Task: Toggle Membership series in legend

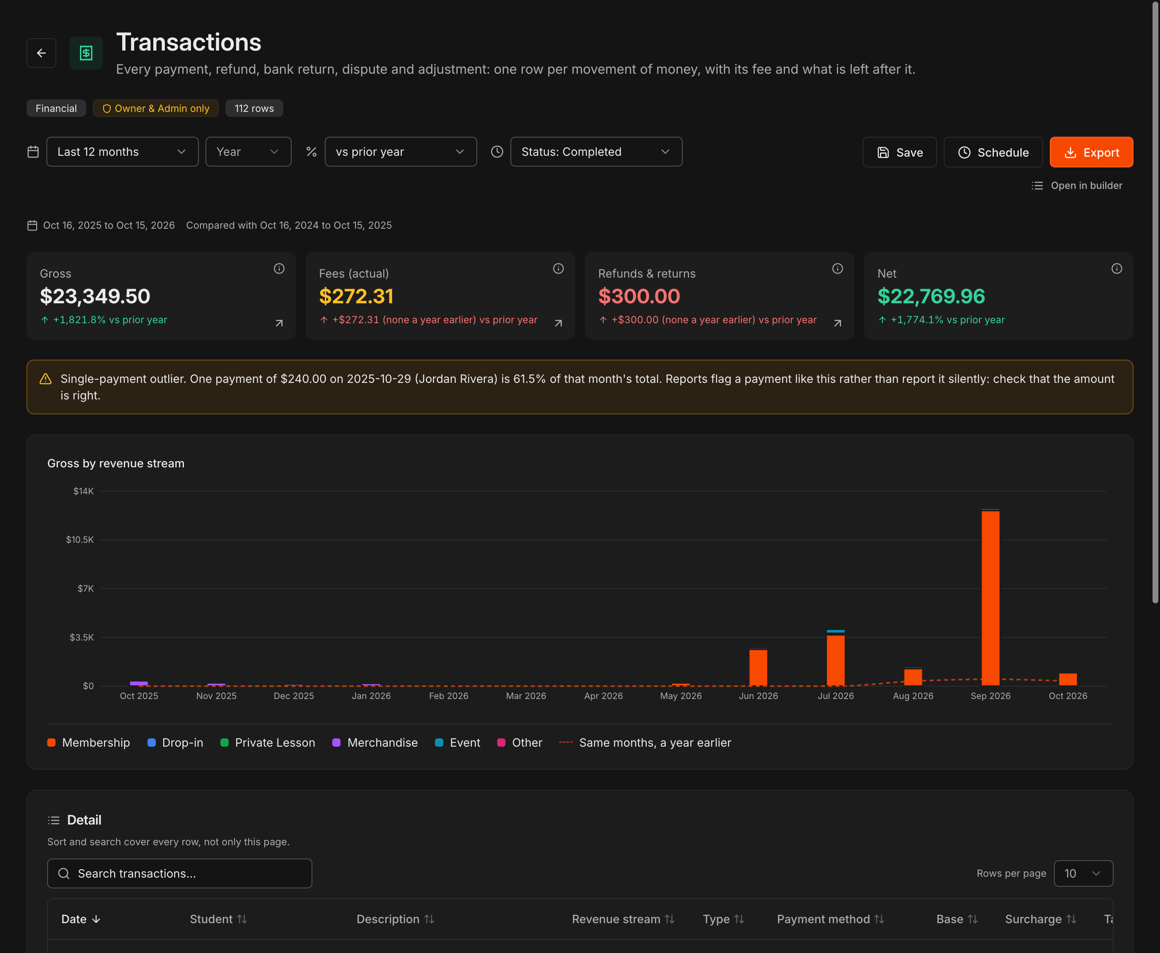Action: (89, 743)
